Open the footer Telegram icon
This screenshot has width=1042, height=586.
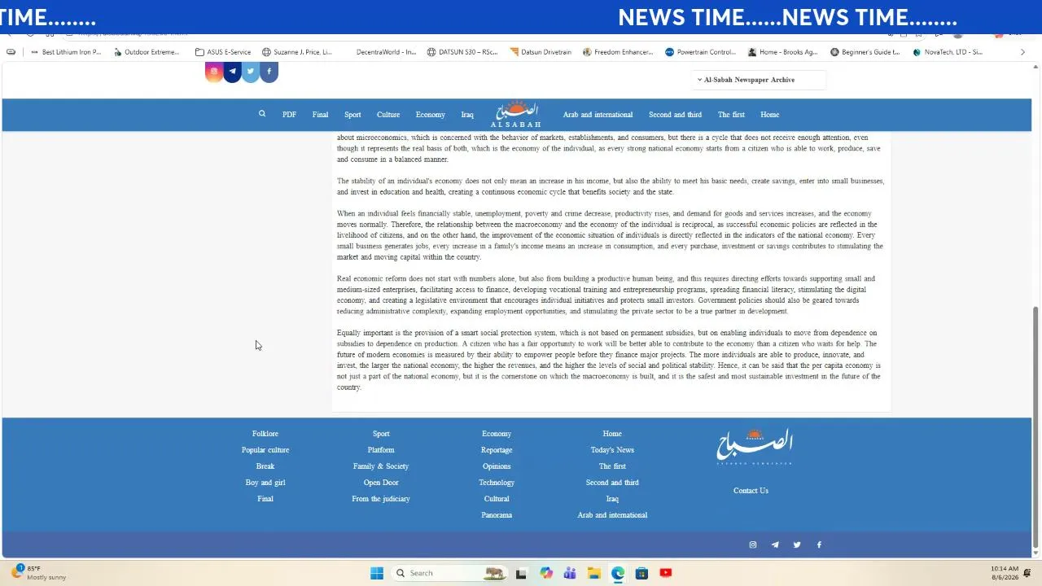775,544
